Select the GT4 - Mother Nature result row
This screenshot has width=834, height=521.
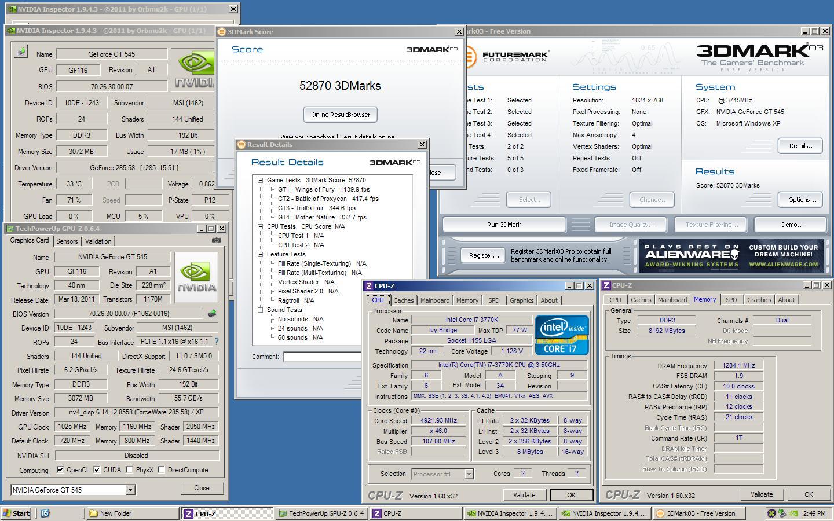point(322,217)
